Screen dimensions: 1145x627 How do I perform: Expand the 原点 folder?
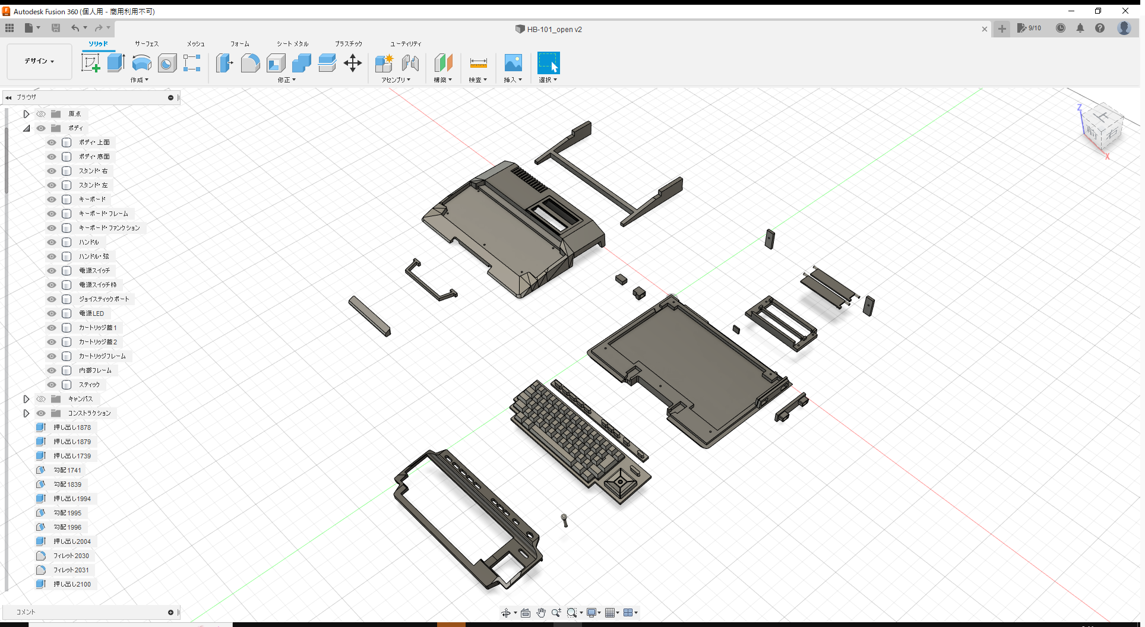pyautogui.click(x=26, y=113)
